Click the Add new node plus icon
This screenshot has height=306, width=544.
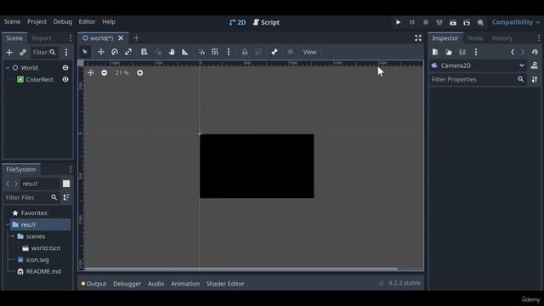[x=9, y=53]
